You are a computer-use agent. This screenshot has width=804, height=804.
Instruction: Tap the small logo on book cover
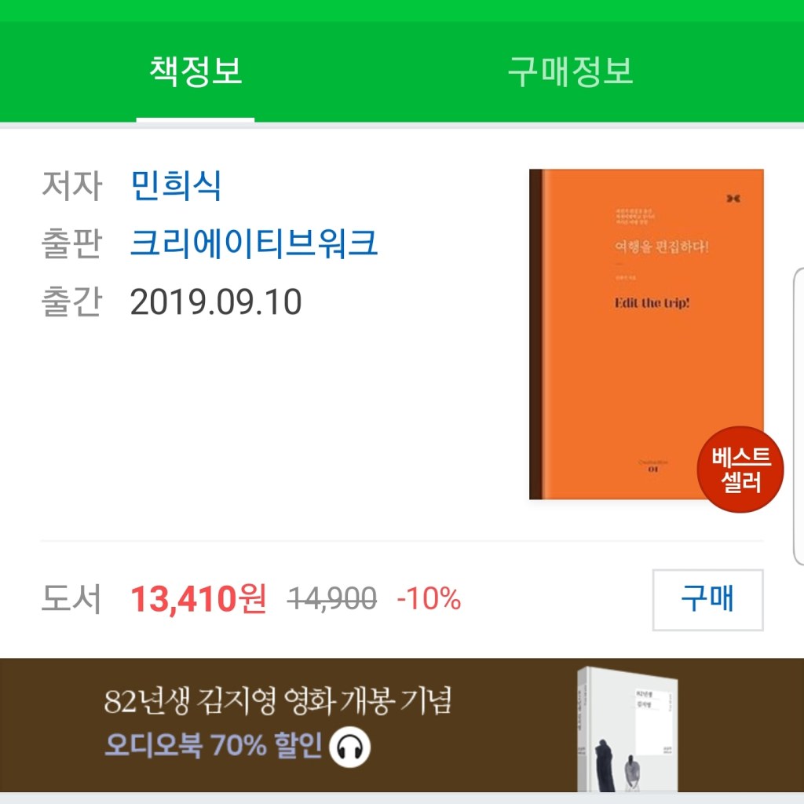click(733, 199)
